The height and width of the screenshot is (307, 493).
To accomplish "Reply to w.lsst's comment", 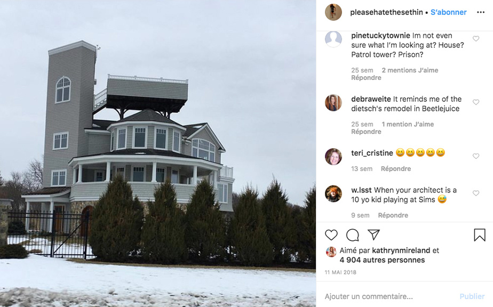I will (x=393, y=215).
